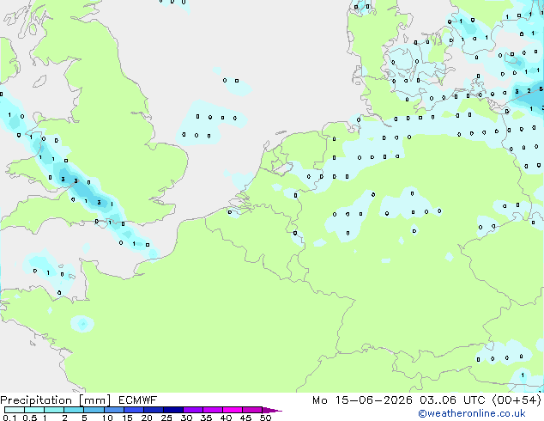Click the '30' legend scale value

coord(187,418)
